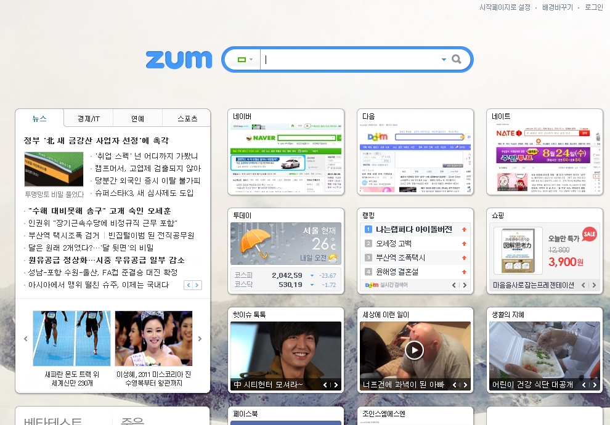Open the 쇼핑 book product image
The width and height of the screenshot is (610, 425).
[x=518, y=251]
